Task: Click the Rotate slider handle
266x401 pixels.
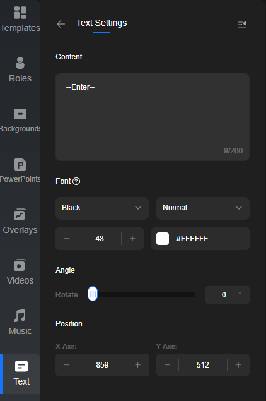Action: pos(93,294)
